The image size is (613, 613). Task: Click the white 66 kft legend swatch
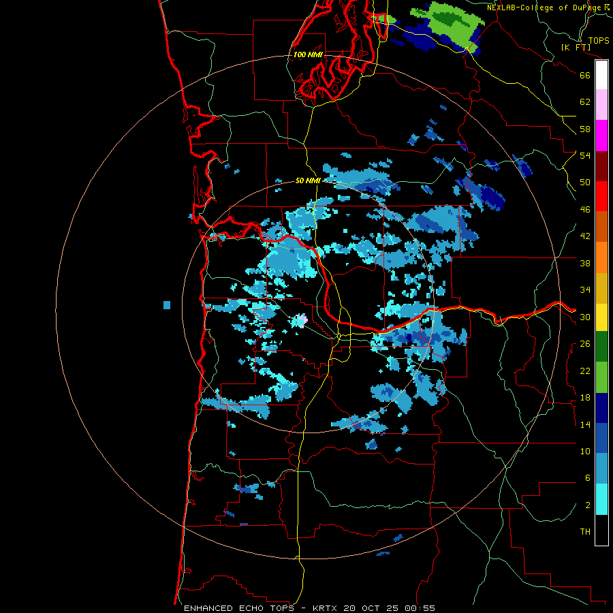tap(601, 75)
